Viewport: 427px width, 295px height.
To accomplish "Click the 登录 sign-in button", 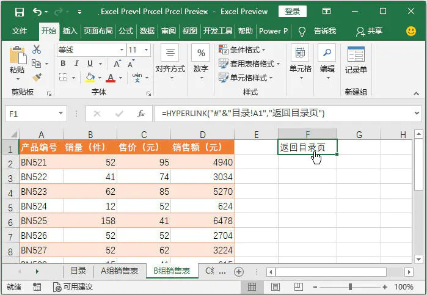I will [293, 12].
